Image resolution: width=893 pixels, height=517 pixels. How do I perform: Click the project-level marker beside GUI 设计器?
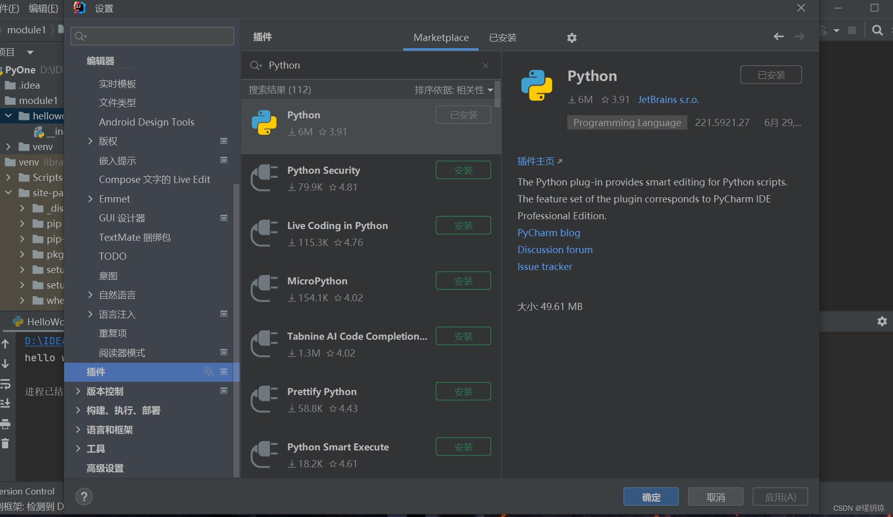pos(224,218)
